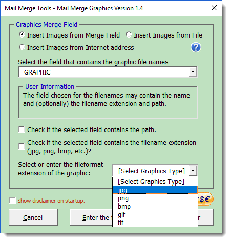Click the Cancel button
This screenshot has height=241, width=230.
33,217
